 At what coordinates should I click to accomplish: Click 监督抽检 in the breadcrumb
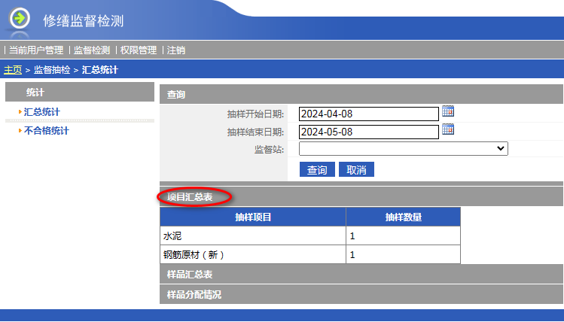(x=52, y=70)
